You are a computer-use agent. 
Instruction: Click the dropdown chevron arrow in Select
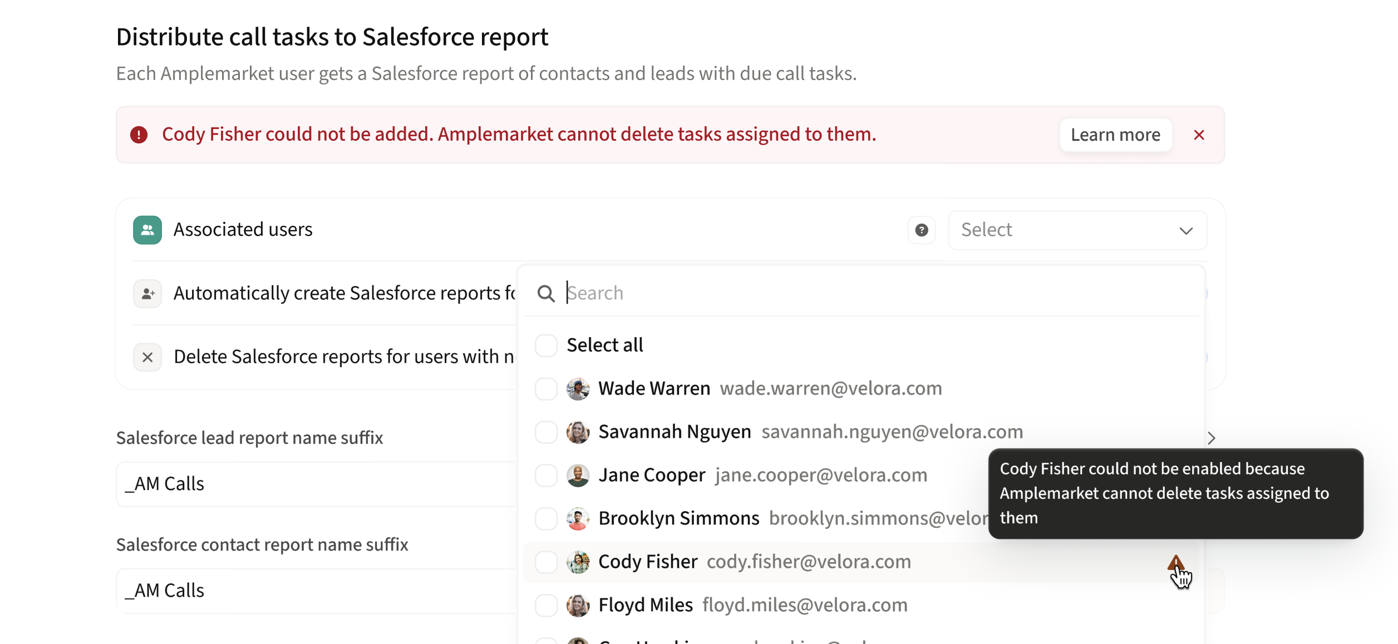(x=1186, y=231)
